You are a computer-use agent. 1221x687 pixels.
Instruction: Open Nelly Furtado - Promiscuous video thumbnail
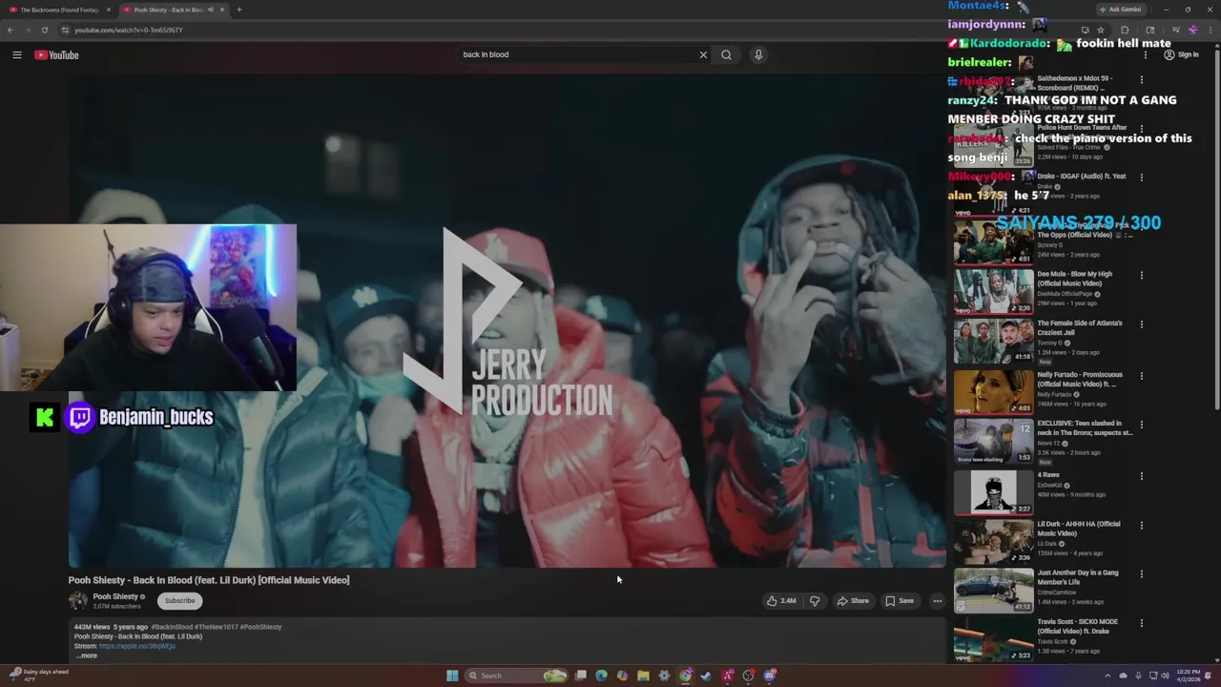[x=993, y=391]
